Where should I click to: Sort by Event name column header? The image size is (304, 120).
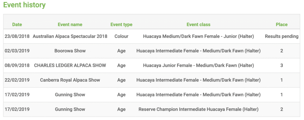click(x=70, y=25)
